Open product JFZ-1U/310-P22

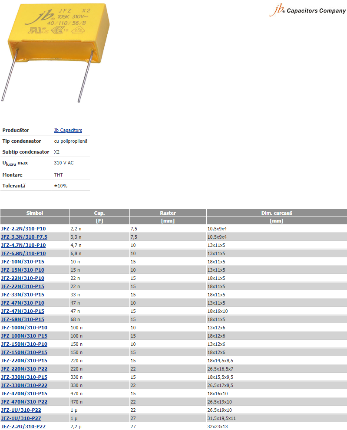coord(21,410)
